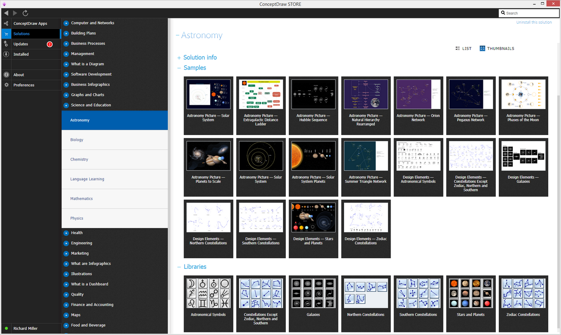Click the About info item
The width and height of the screenshot is (561, 335).
point(19,75)
